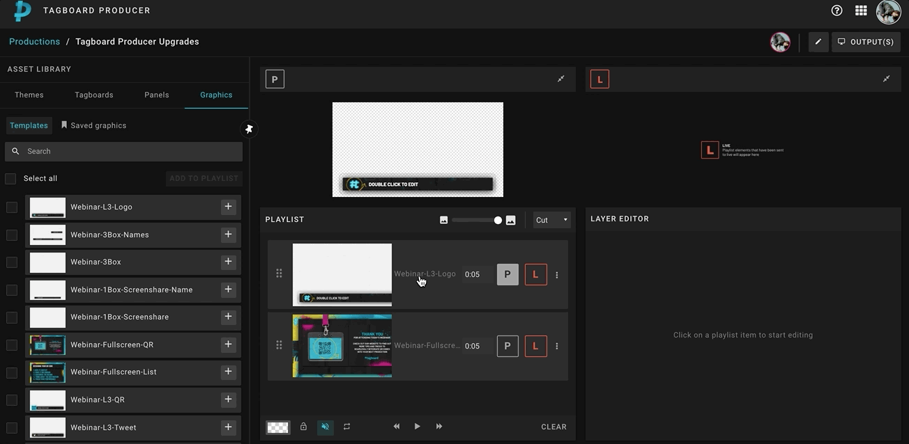This screenshot has width=909, height=444.
Task: Send Webinar-L3-Logo to preview with P button
Action: click(x=507, y=274)
